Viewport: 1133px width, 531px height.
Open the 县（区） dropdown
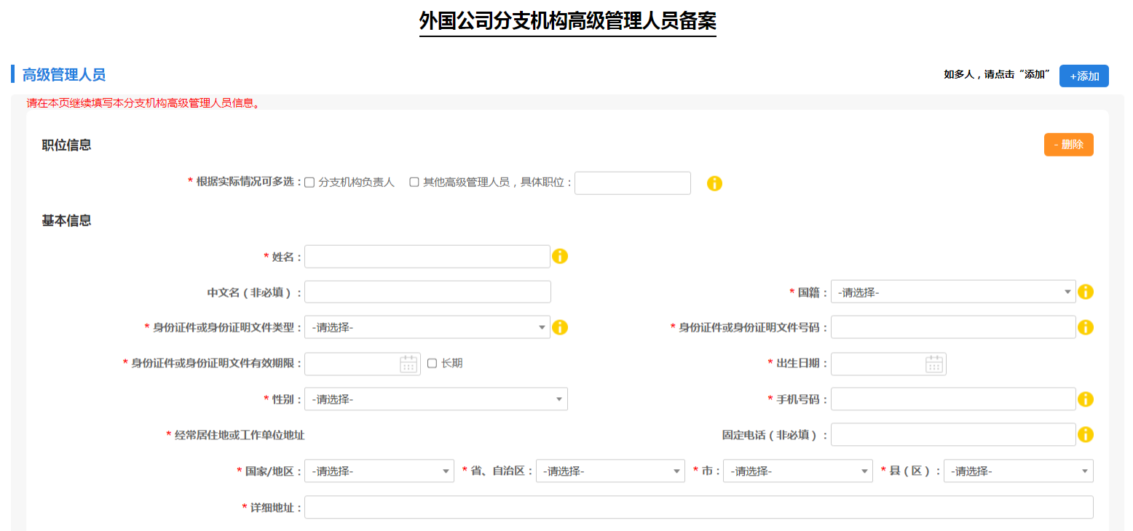(x=1017, y=471)
